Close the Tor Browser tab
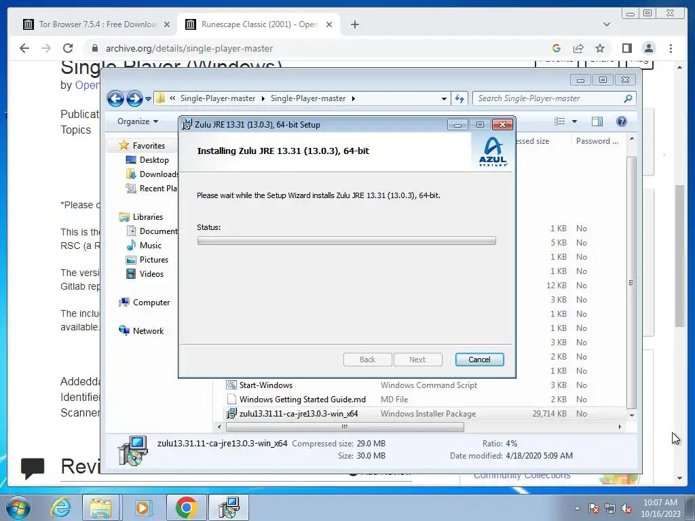Image resolution: width=695 pixels, height=521 pixels. 167,24
